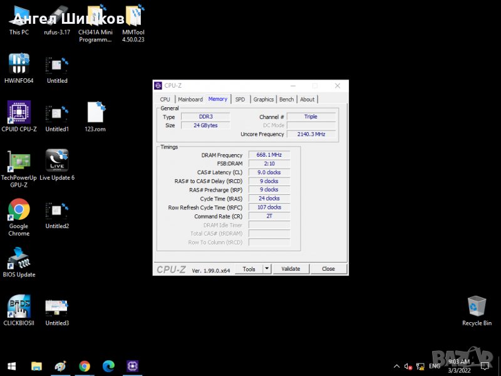Click the ENG language indicator in taskbar
The image size is (501, 376).
click(434, 366)
